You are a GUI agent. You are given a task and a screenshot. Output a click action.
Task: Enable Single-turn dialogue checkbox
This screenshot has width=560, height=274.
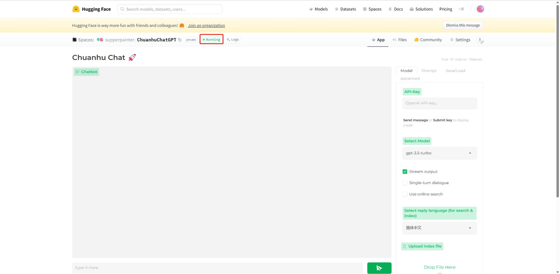pyautogui.click(x=405, y=183)
